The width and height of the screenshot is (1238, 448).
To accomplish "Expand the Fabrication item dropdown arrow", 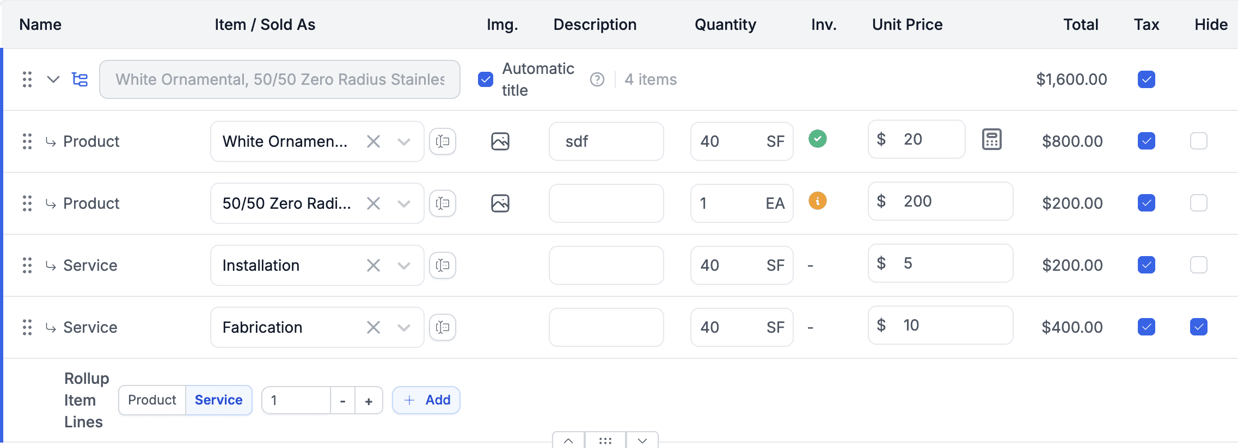I will click(x=403, y=327).
